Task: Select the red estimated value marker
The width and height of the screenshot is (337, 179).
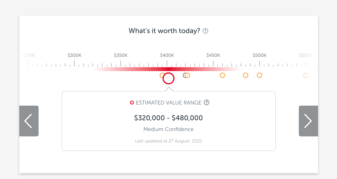Action: click(169, 78)
